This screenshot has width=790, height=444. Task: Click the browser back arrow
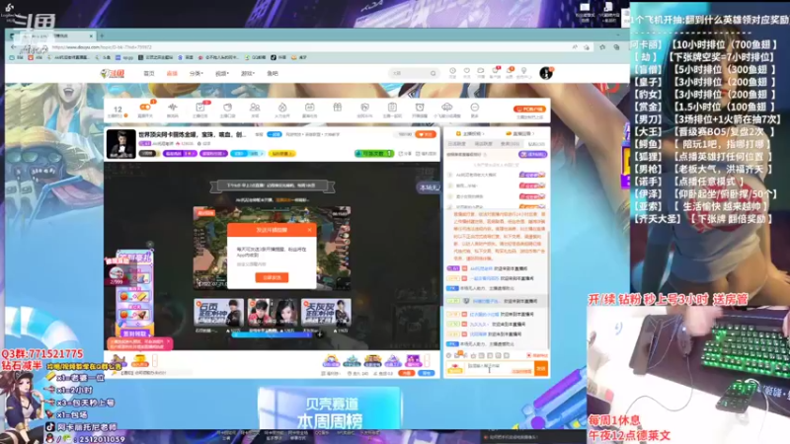[x=14, y=47]
